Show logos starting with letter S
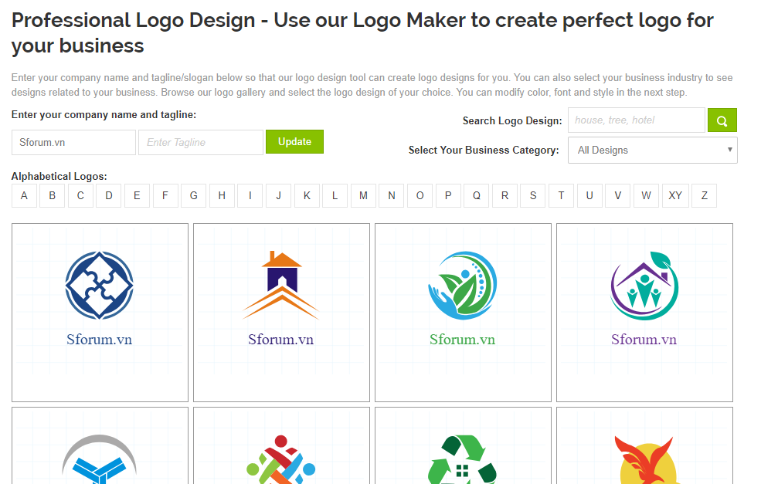Viewport: 761px width, 484px height. point(533,196)
